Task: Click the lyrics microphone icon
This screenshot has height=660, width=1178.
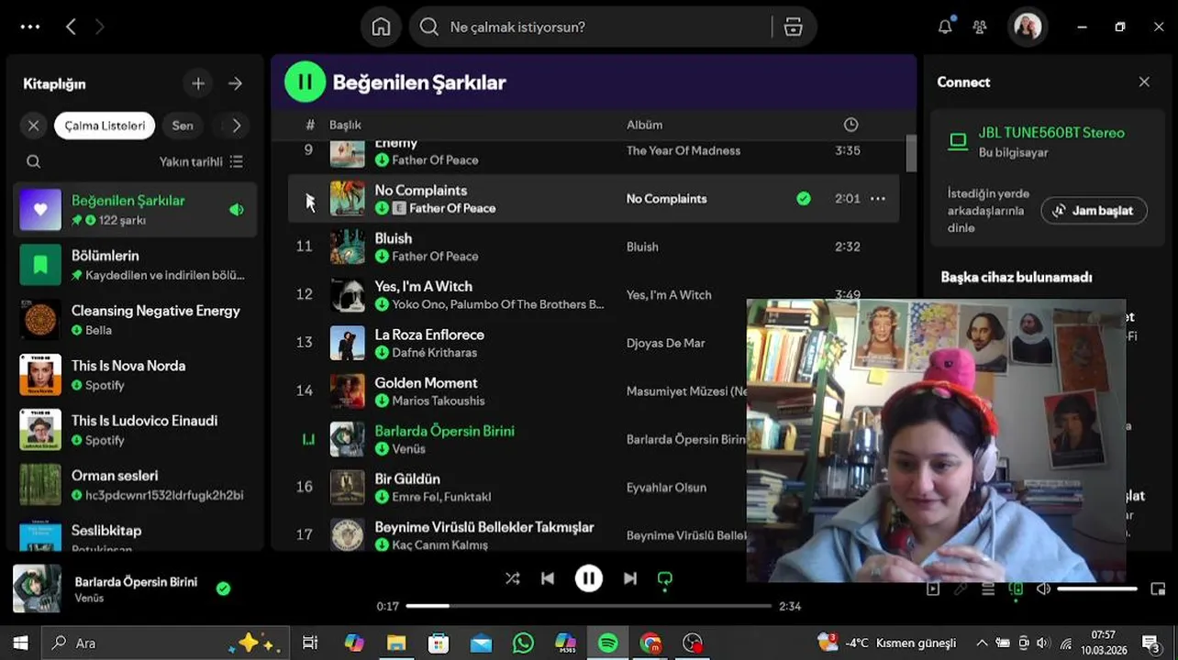Action: 961,589
